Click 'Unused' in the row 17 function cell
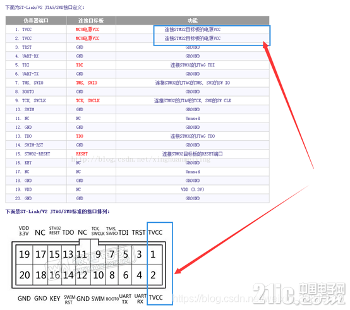 coord(193,172)
